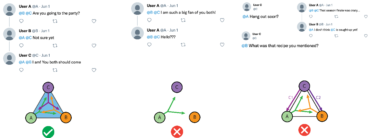Click User B avatar in left party thread
Image resolution: width=370 pixels, height=138 pixels.
(x=9, y=34)
